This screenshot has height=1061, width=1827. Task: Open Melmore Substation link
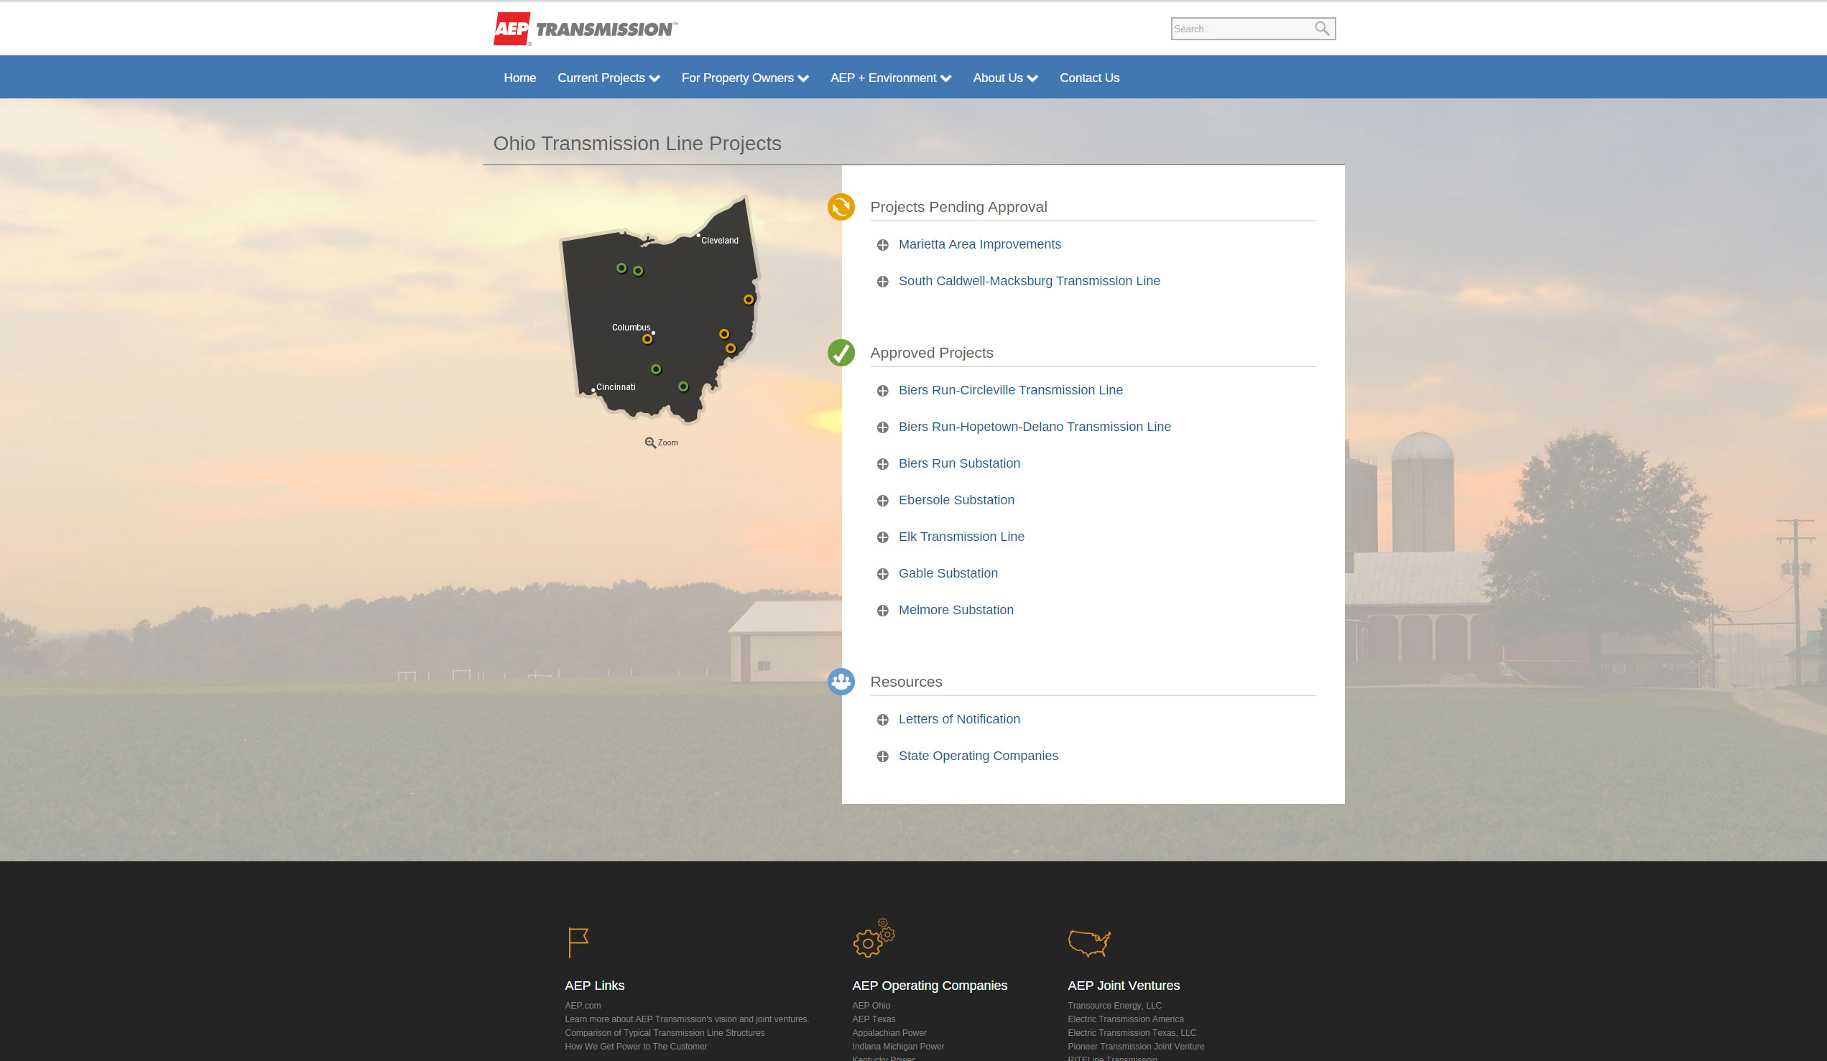[x=956, y=609]
